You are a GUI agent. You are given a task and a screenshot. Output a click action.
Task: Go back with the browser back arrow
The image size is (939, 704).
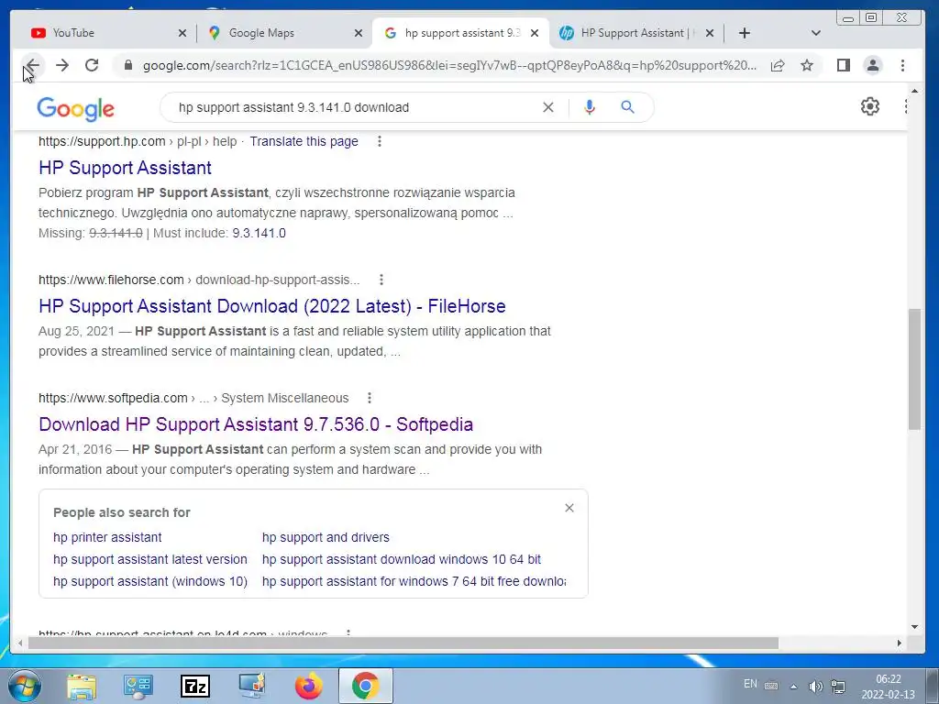[32, 65]
